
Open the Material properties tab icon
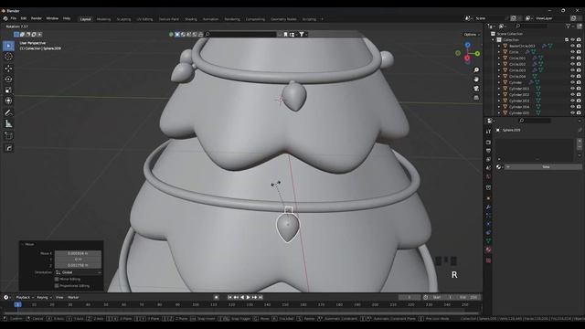[x=488, y=249]
